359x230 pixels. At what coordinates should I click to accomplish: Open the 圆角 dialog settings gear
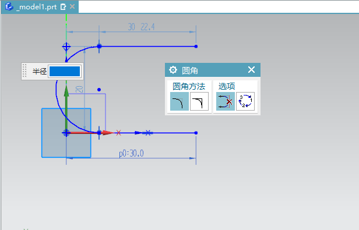click(173, 70)
